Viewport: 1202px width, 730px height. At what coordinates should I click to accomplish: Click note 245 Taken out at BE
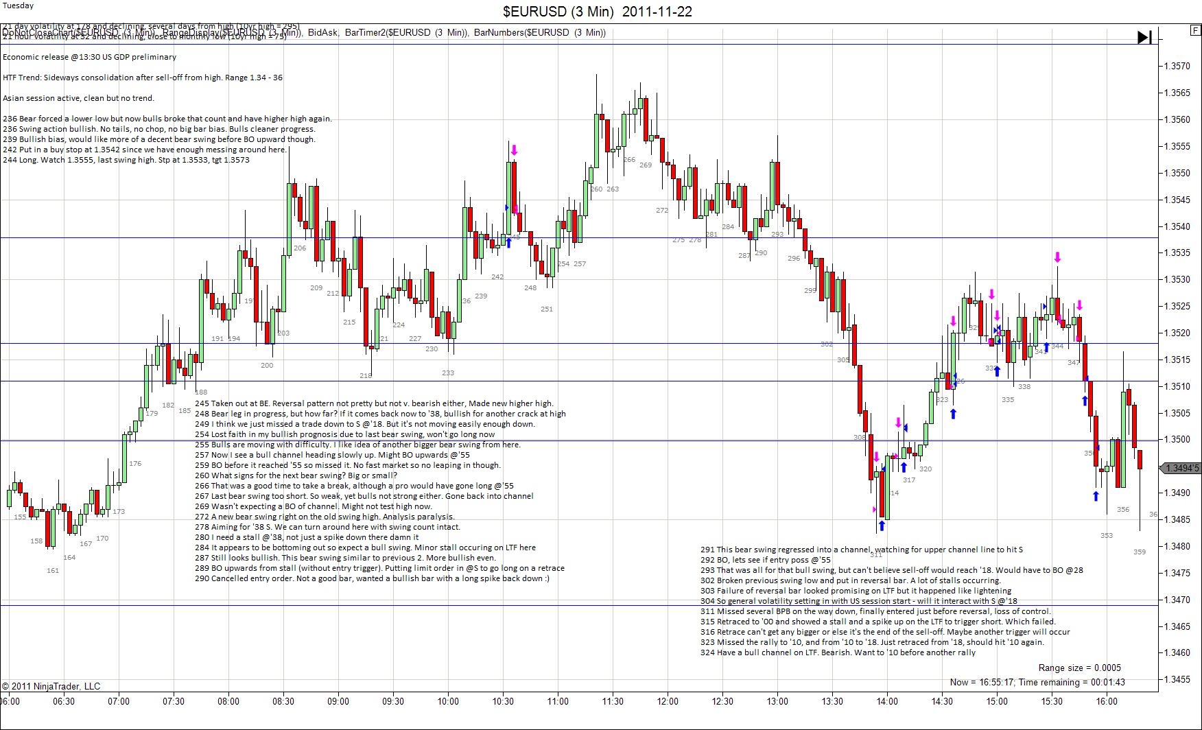point(375,403)
